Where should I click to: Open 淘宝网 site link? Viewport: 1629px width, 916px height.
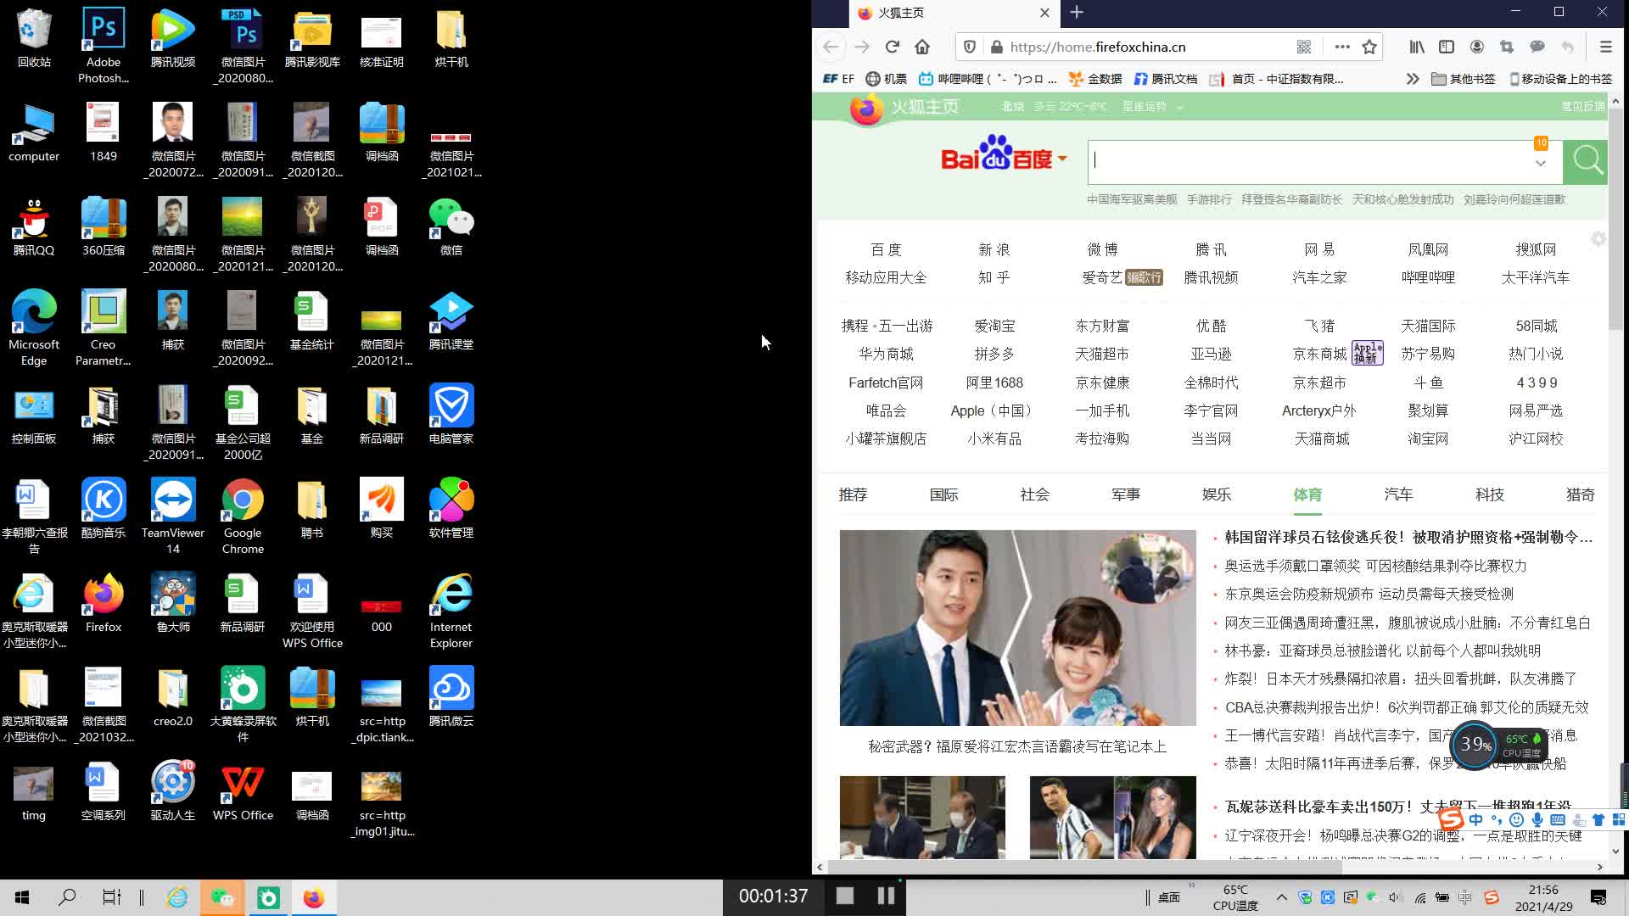(1428, 438)
